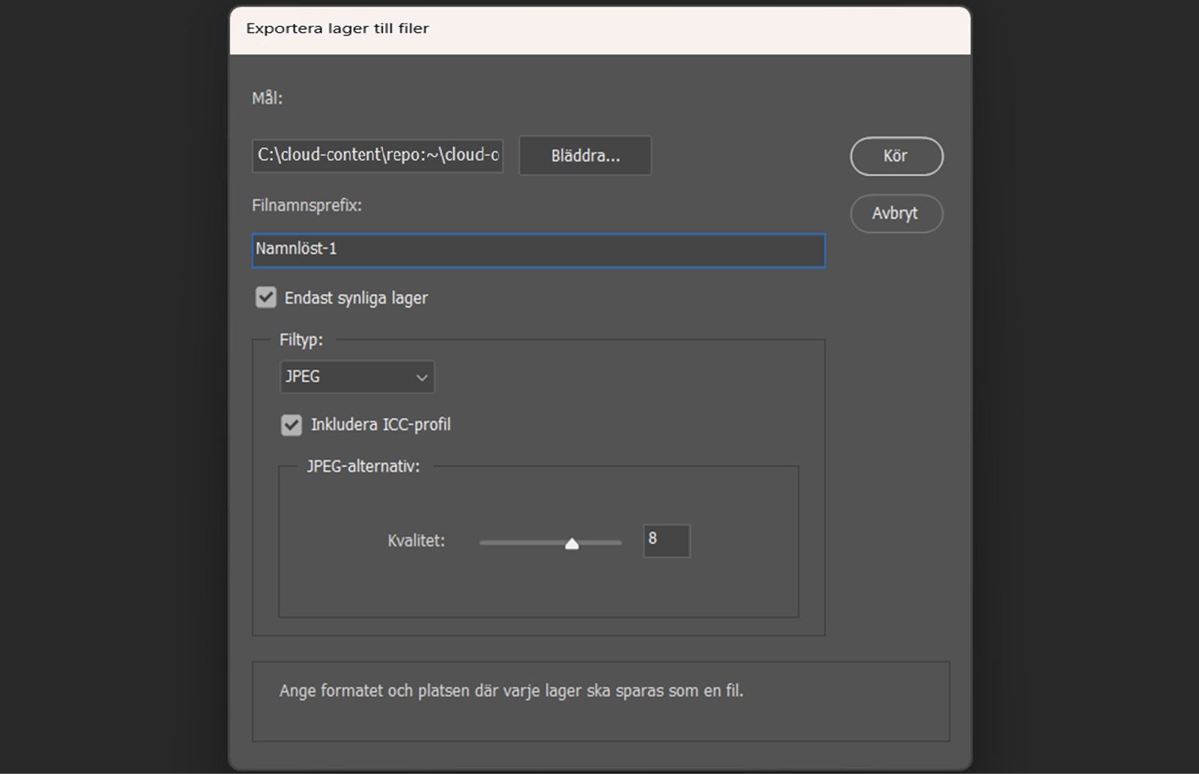Disable the Inkludera ICC-profil option
Image resolution: width=1199 pixels, height=774 pixels.
coord(293,425)
